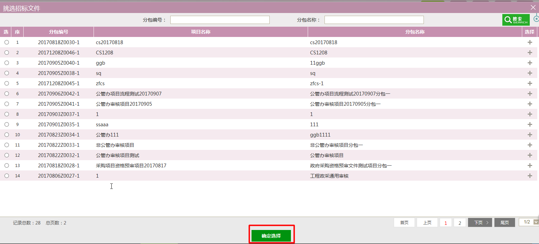Click plus icon for 工程政采通用审核 row
This screenshot has height=244, width=539.
[530, 176]
